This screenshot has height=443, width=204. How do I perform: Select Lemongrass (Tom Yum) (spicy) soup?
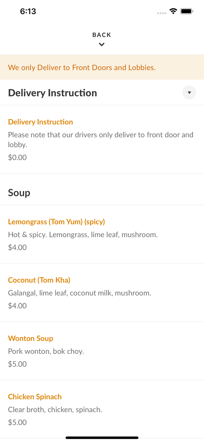[56, 222]
